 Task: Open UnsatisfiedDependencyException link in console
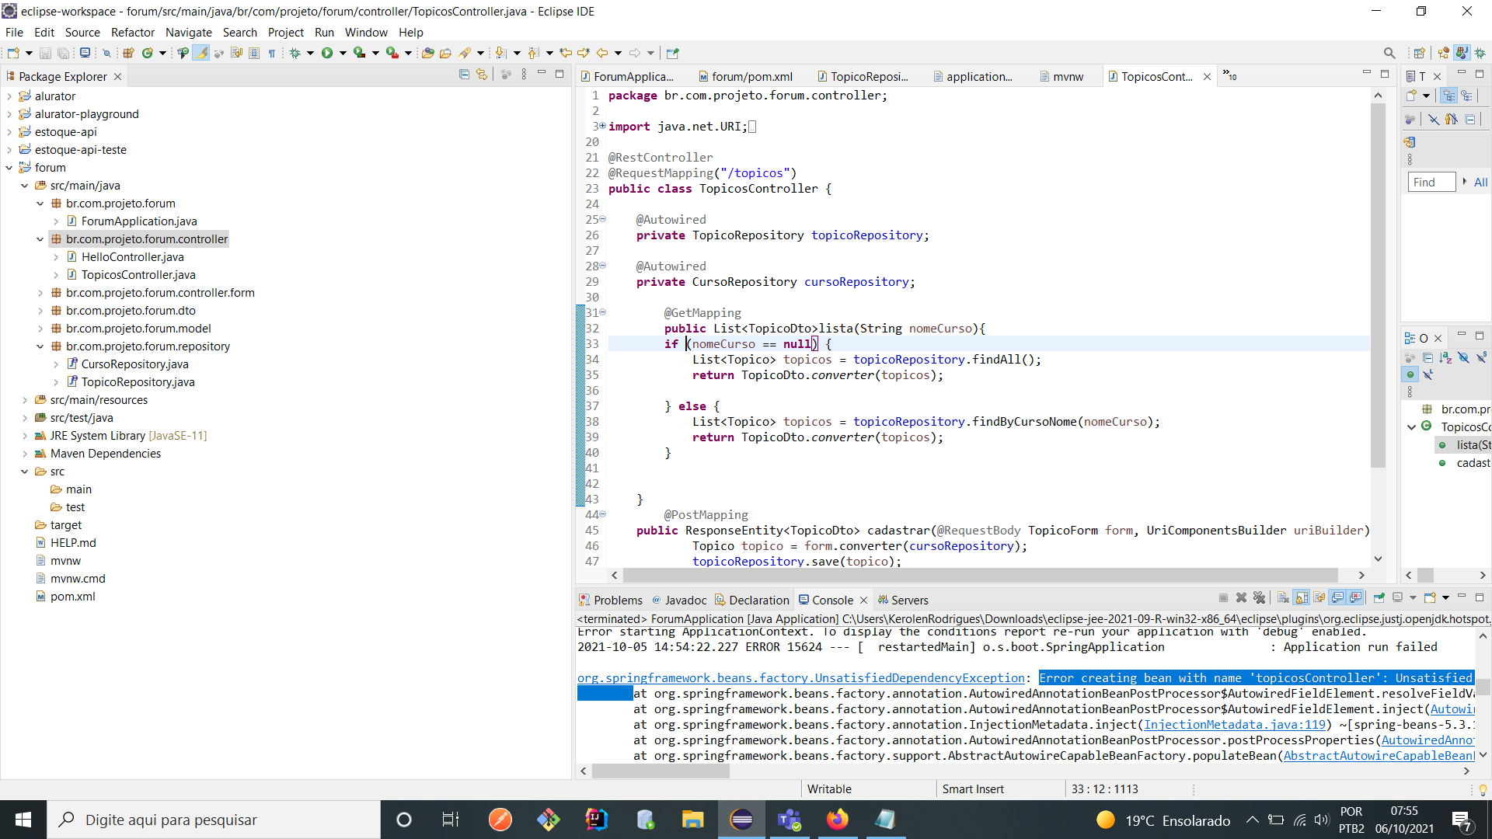[801, 678]
